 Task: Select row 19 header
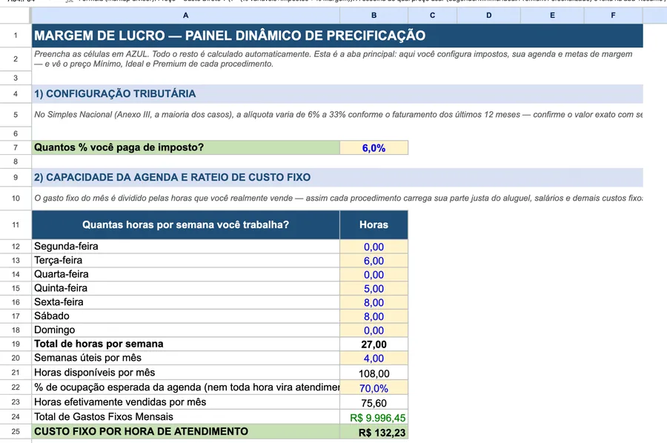tap(16, 344)
